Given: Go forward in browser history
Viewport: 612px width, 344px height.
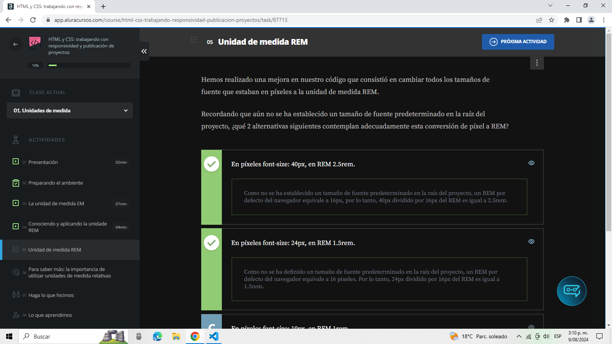Looking at the screenshot, I should click(21, 20).
